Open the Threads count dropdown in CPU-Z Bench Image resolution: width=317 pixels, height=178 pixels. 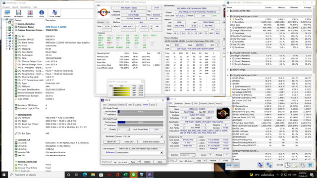pyautogui.click(x=124, y=130)
